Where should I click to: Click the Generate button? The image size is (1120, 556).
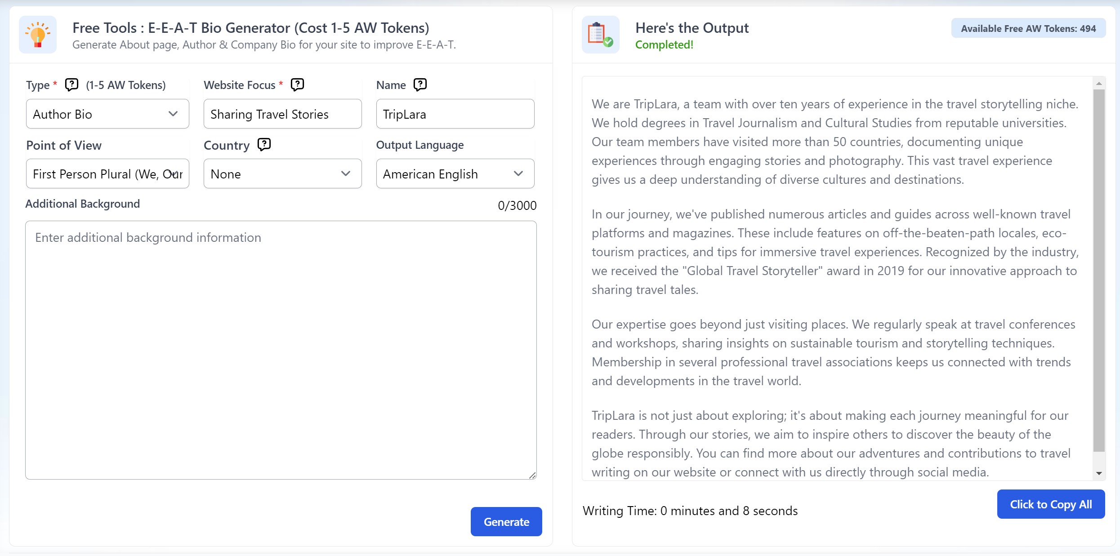[506, 521]
